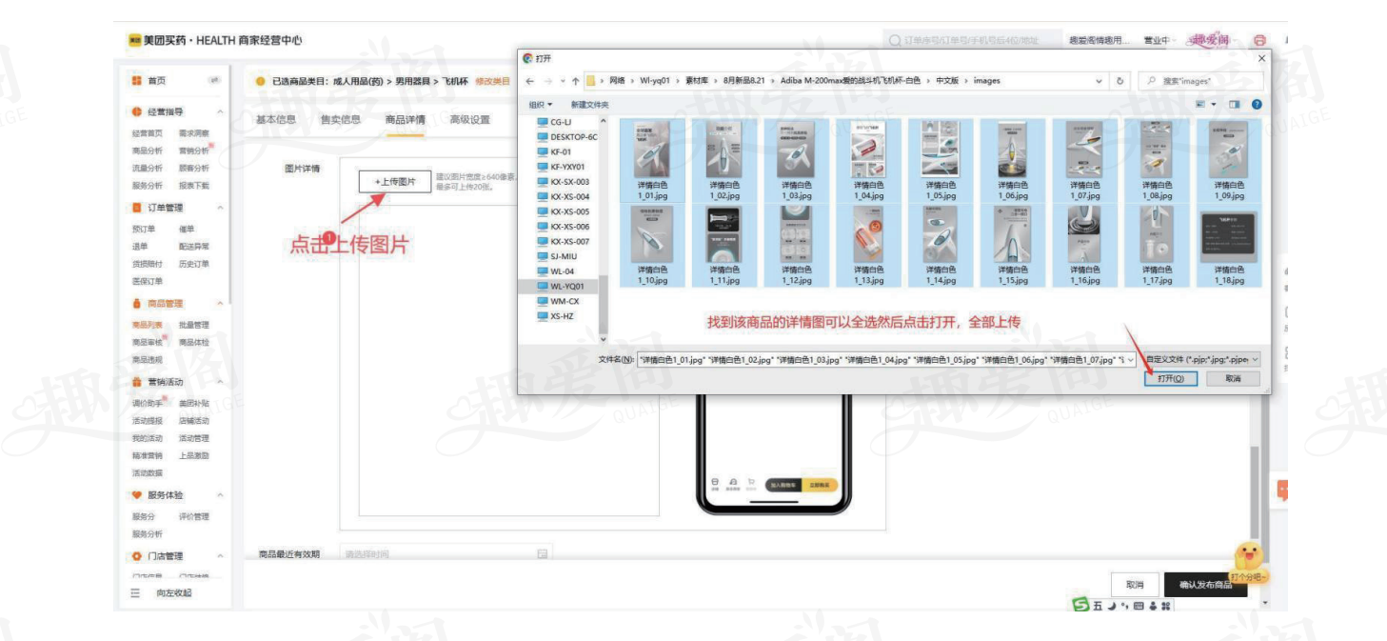Switch to the 高级设置 tab
1387x641 pixels.
coord(469,120)
